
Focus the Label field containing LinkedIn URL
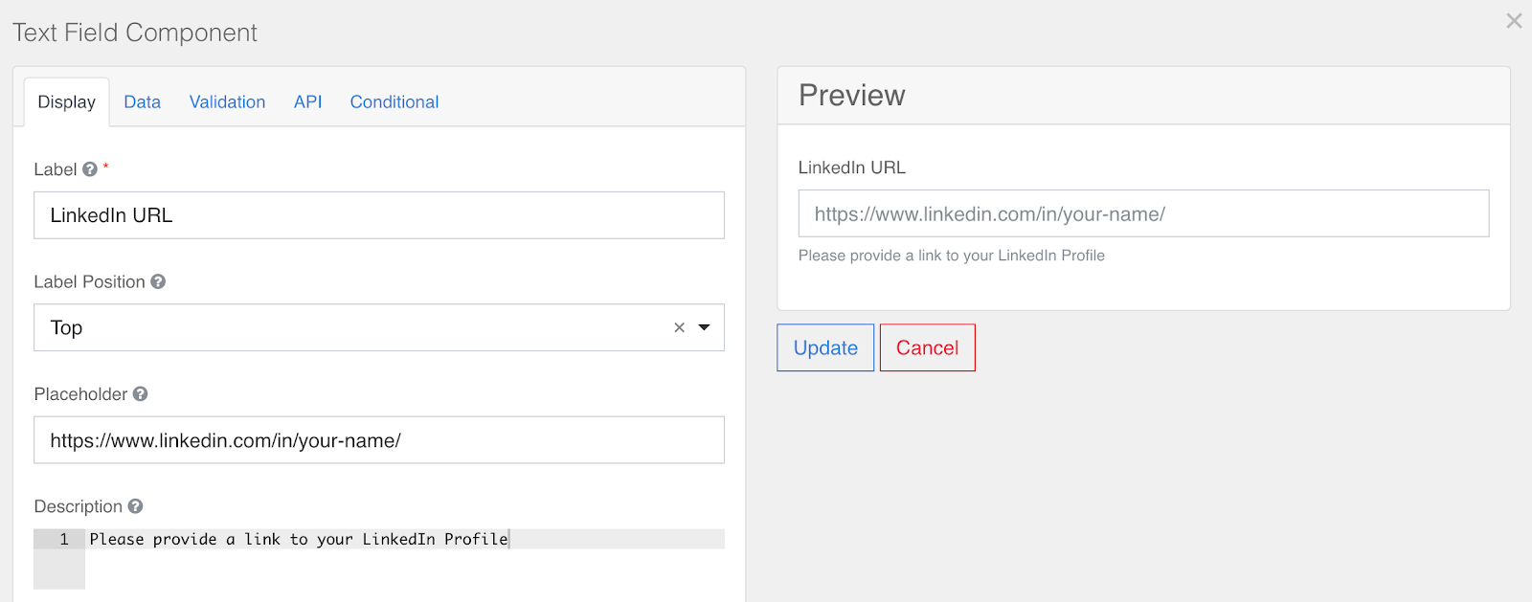pyautogui.click(x=378, y=215)
